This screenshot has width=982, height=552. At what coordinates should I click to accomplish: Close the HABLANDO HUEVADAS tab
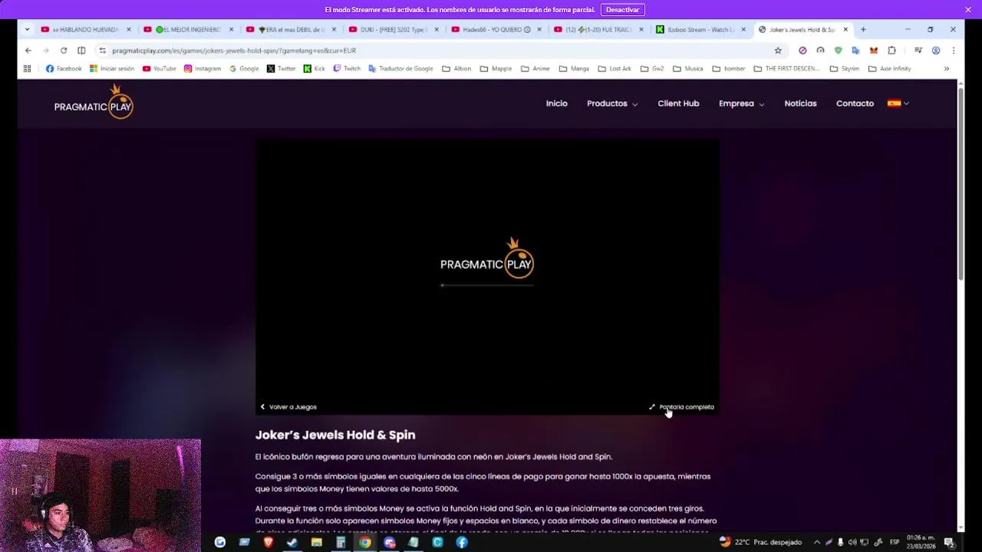(129, 30)
